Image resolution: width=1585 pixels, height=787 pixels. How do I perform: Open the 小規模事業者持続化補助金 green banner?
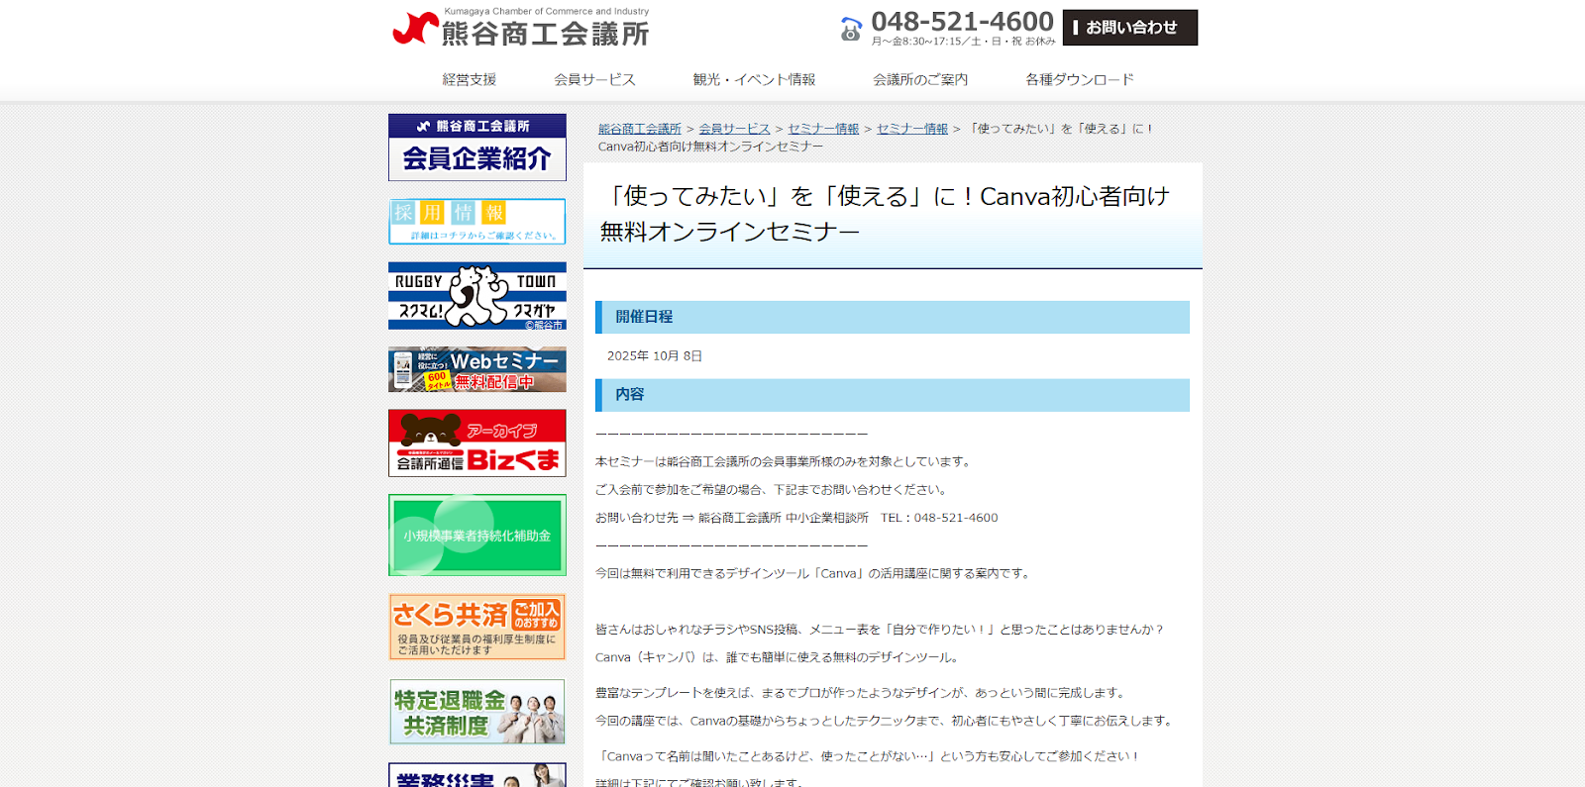(x=477, y=536)
